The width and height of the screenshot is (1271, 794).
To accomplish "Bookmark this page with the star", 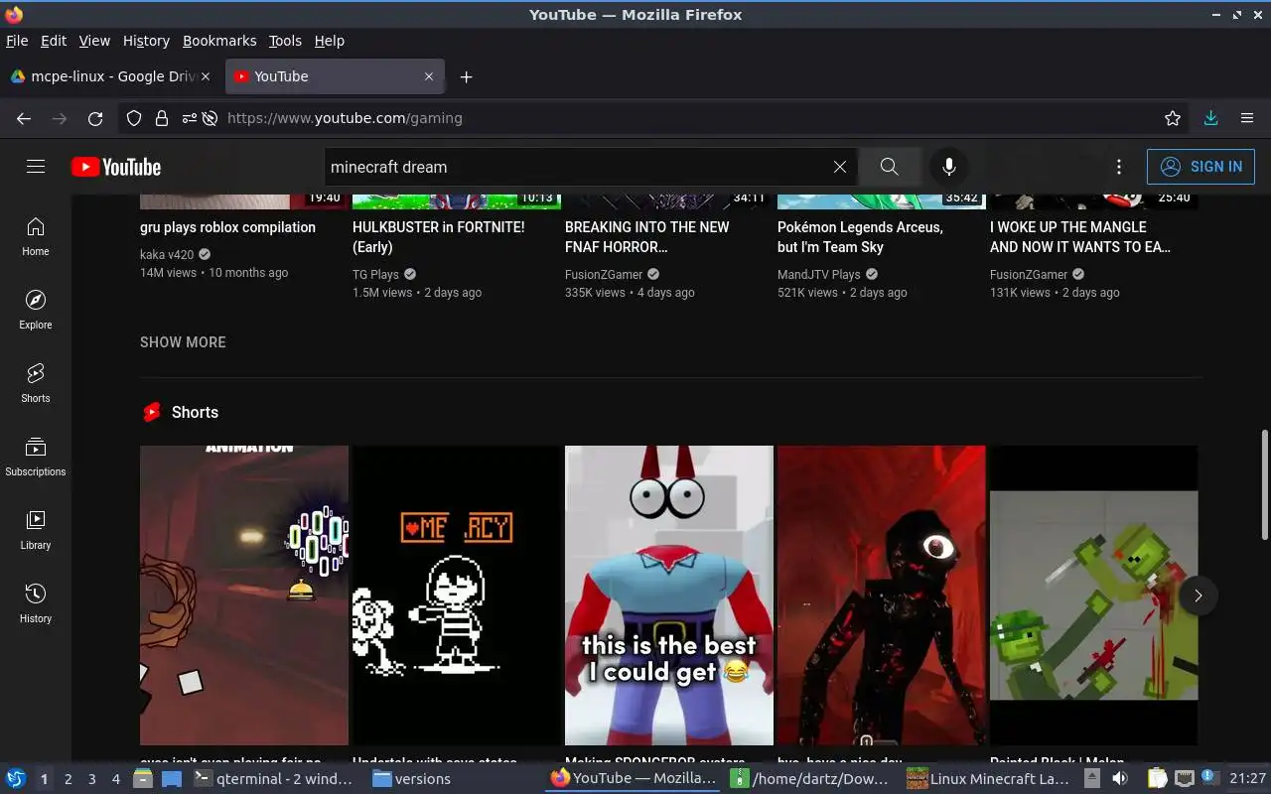I will coord(1173,118).
